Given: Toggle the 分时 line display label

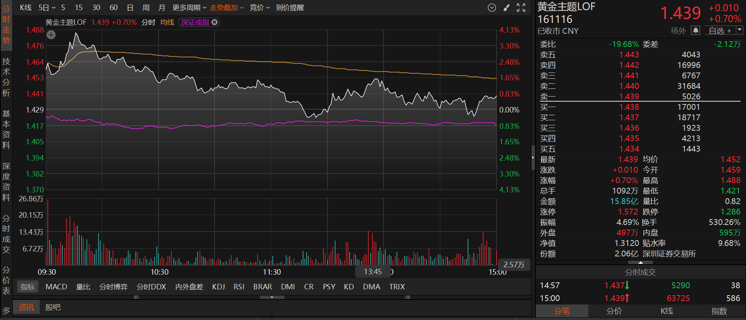Looking at the screenshot, I should click(x=148, y=22).
